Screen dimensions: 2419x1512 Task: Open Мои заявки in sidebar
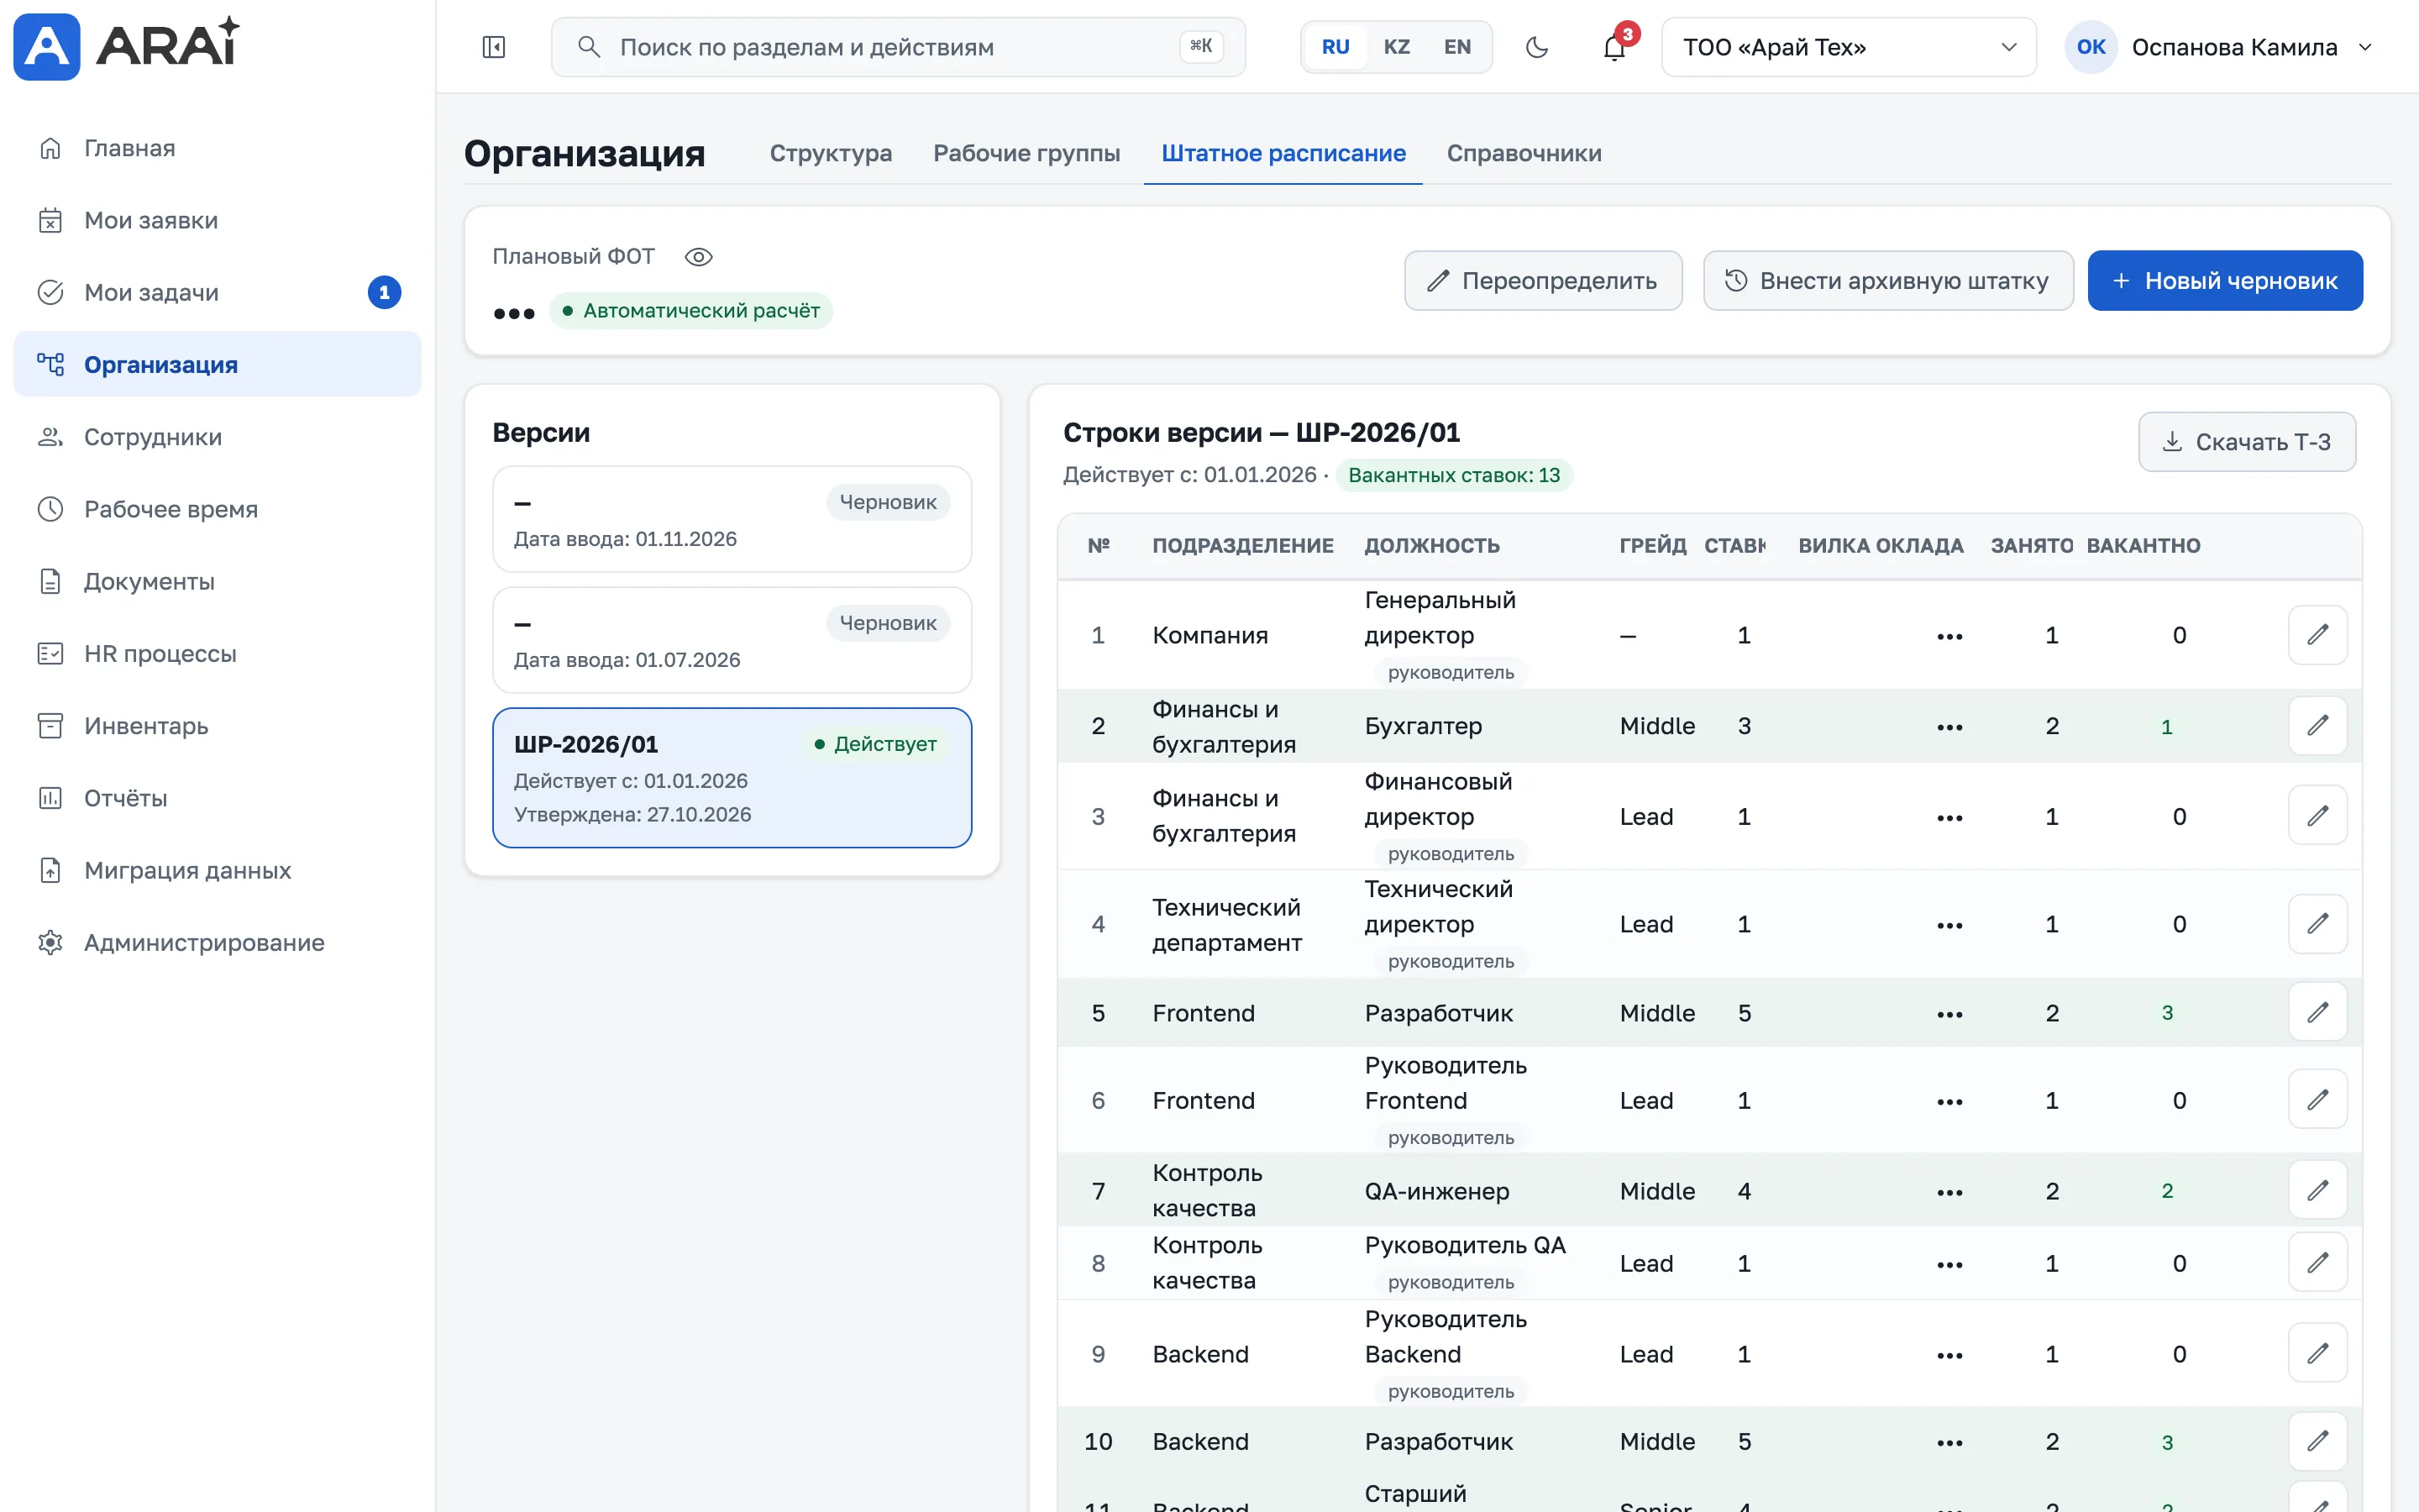click(x=217, y=220)
